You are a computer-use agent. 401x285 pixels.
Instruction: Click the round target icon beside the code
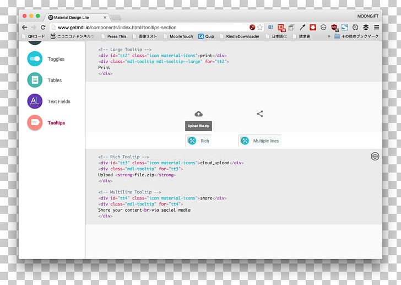click(x=375, y=157)
